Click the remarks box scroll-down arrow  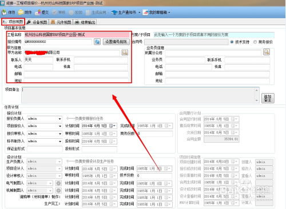[257, 101]
